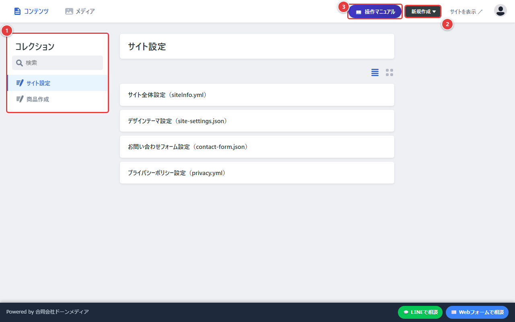
Task: Open デザインテーマ設定 (site-settings.json) entry
Action: coord(257,121)
